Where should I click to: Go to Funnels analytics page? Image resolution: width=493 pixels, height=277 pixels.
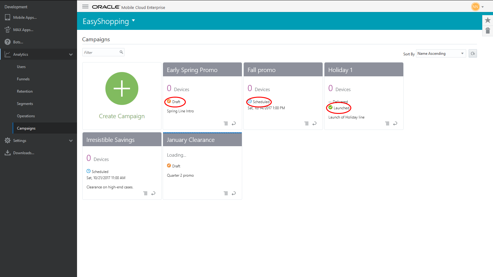[23, 79]
